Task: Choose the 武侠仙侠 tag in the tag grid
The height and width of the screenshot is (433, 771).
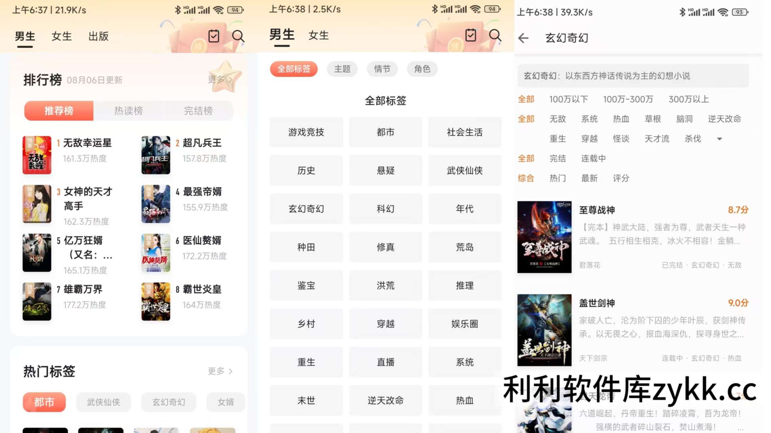Action: pos(465,171)
